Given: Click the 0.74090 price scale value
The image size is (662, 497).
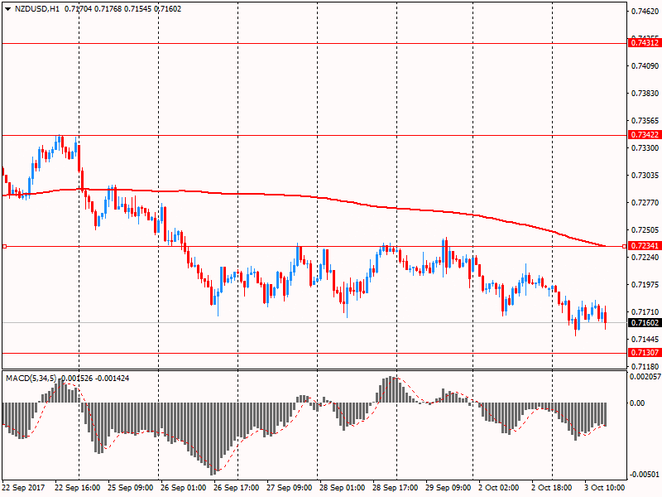Looking at the screenshot, I should pyautogui.click(x=645, y=66).
